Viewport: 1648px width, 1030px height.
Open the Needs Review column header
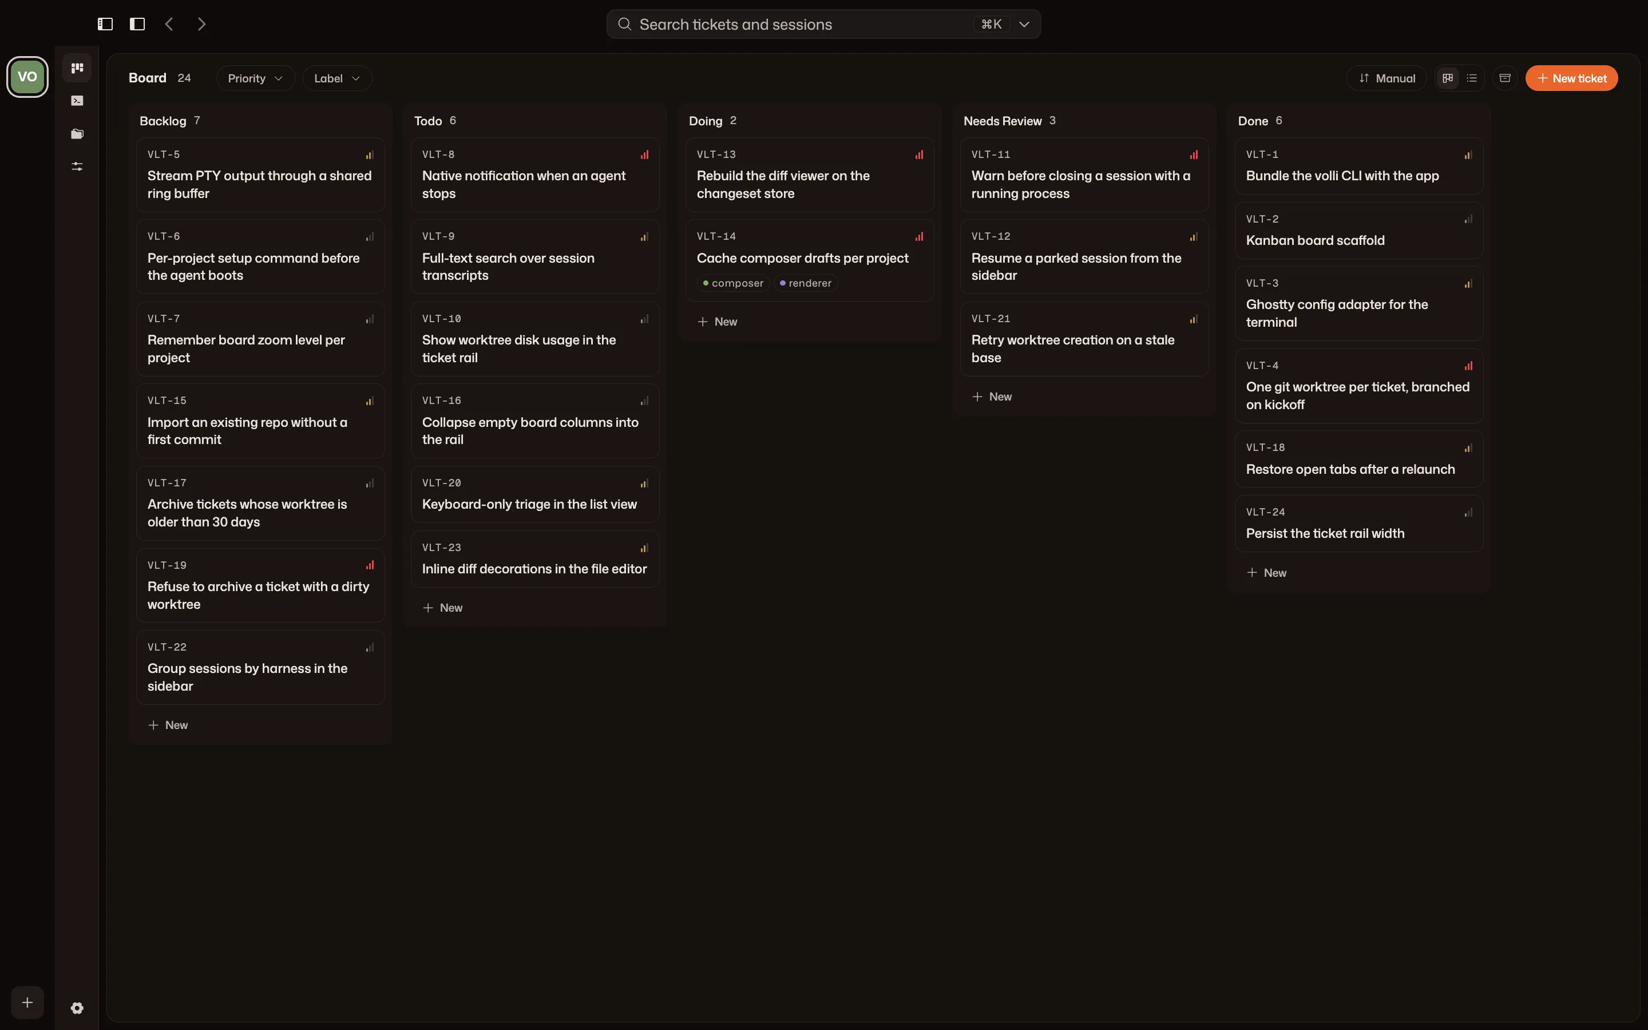click(x=1003, y=121)
